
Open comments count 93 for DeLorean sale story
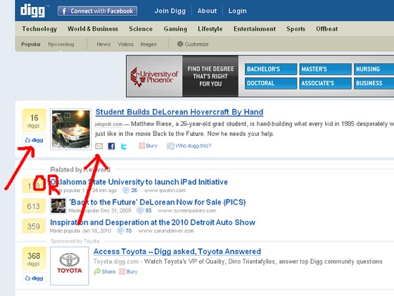tap(144, 210)
